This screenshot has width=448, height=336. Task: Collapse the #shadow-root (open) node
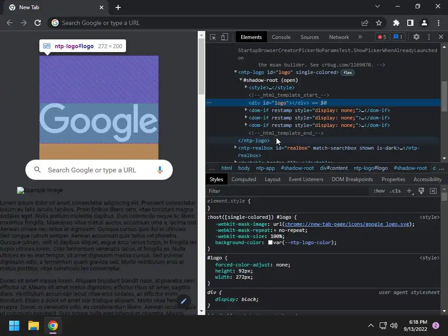pyautogui.click(x=241, y=80)
